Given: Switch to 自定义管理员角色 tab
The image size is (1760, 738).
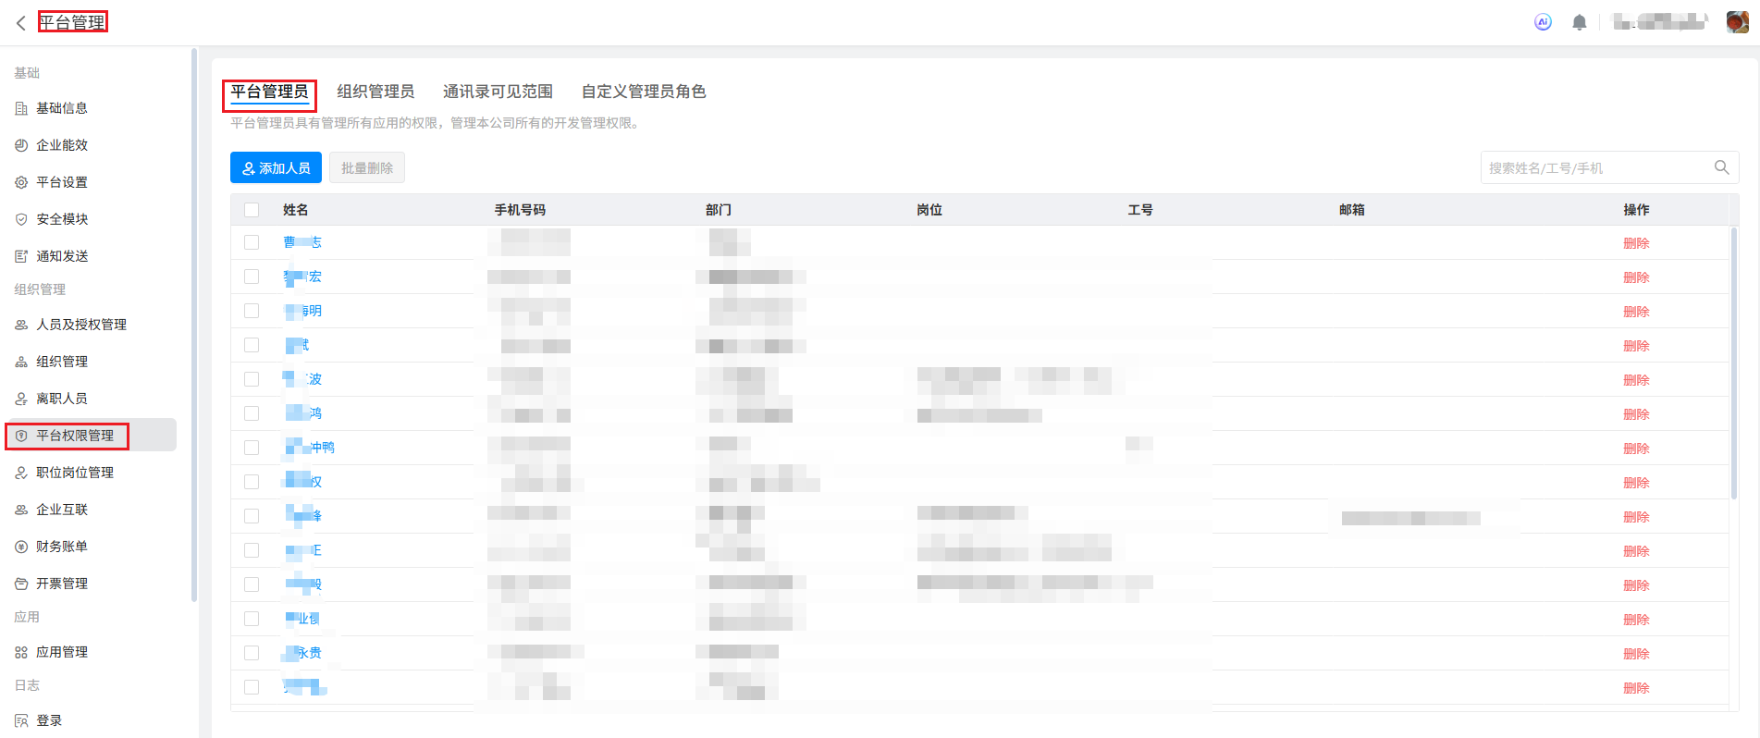Looking at the screenshot, I should 644,92.
